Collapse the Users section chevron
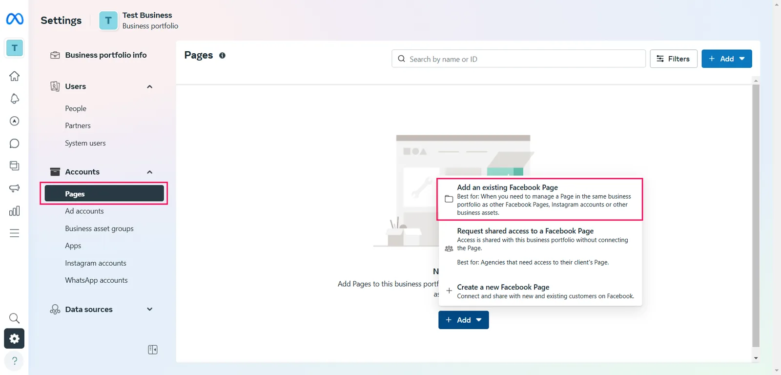Image resolution: width=781 pixels, height=375 pixels. click(150, 87)
